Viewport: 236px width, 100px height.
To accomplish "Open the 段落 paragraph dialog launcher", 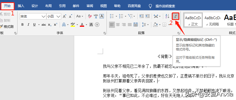I will coord(179,33).
